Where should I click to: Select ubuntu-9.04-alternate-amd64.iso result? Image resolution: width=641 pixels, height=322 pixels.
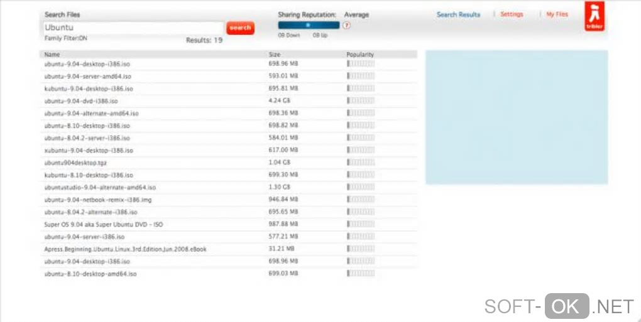pyautogui.click(x=228, y=113)
